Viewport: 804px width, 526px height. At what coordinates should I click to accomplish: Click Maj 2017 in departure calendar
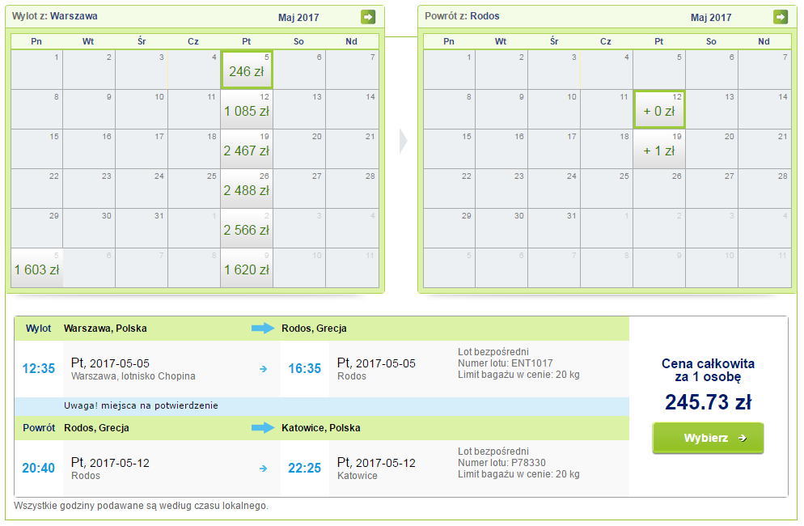(298, 18)
